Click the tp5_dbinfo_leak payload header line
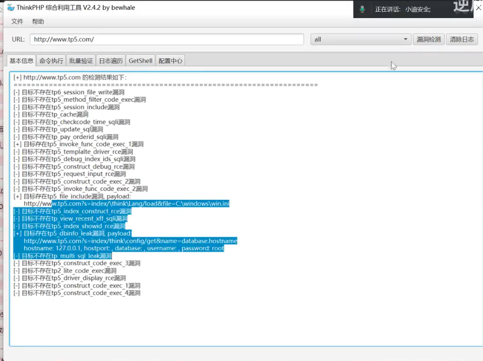 point(73,234)
